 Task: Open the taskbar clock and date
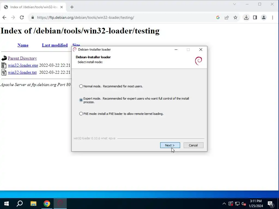point(256,204)
